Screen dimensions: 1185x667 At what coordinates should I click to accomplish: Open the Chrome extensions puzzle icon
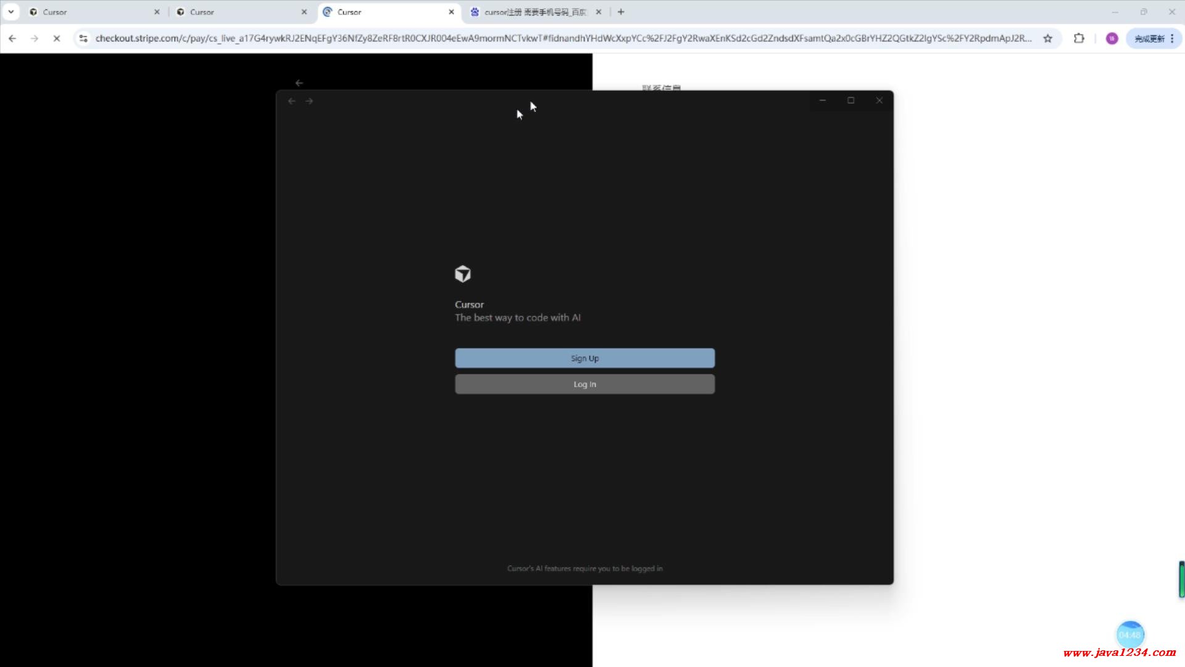tap(1078, 38)
